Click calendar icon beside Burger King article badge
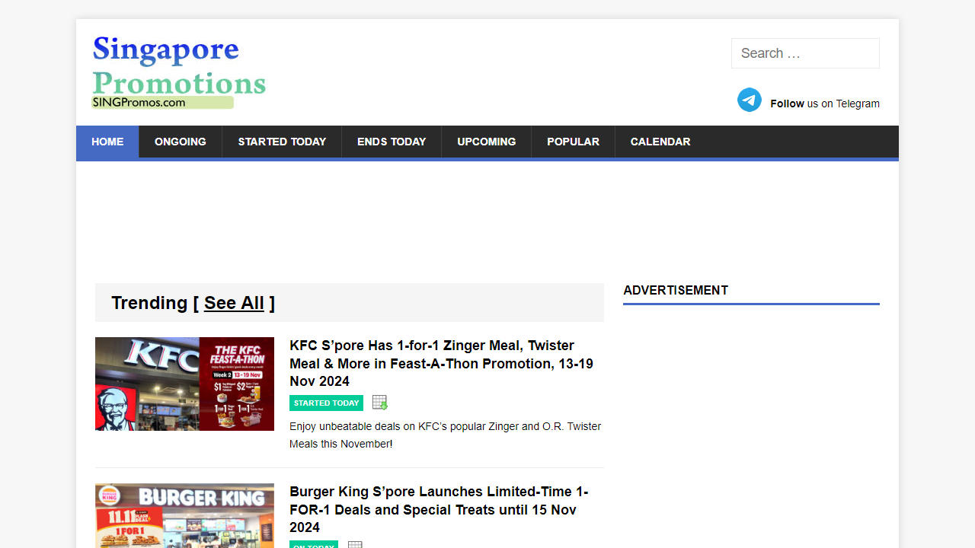The width and height of the screenshot is (975, 548). click(x=354, y=545)
